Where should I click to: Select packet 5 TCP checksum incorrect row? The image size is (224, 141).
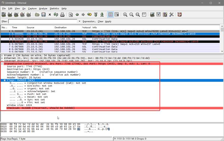[x=110, y=42]
